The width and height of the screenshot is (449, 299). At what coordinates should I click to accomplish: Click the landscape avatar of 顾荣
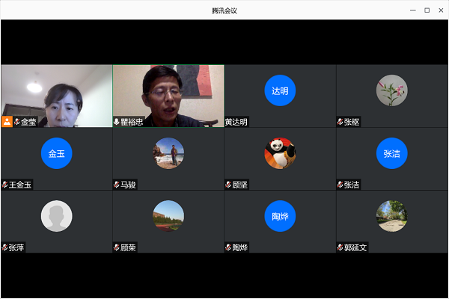click(168, 216)
